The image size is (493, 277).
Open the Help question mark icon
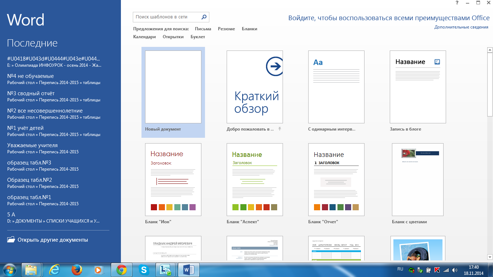tap(457, 3)
